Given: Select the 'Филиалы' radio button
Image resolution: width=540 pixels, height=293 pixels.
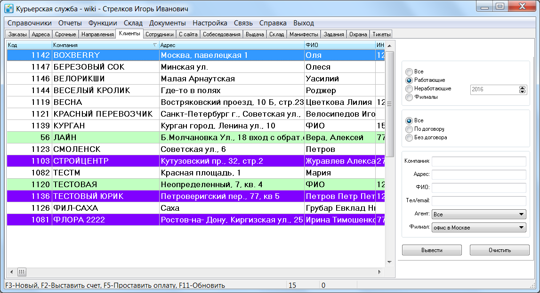Looking at the screenshot, I should tap(409, 97).
